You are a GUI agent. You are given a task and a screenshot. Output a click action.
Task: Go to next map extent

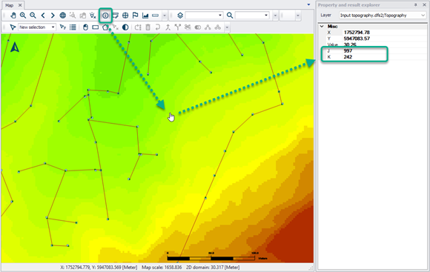pyautogui.click(x=53, y=16)
